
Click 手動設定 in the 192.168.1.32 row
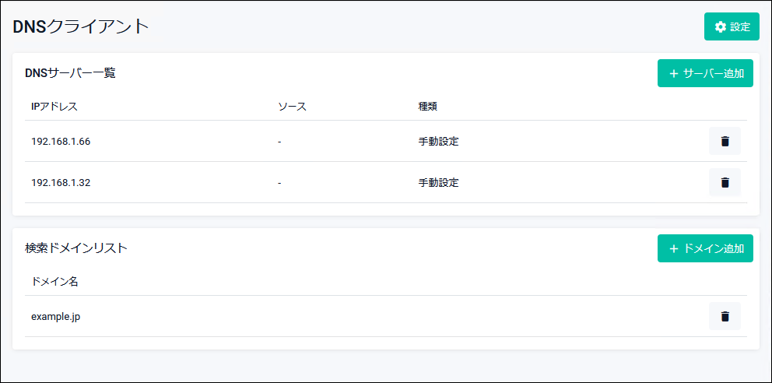[438, 182]
